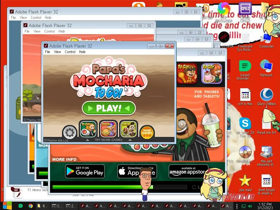
Task: Open the Windows Start button
Action: coord(7,206)
